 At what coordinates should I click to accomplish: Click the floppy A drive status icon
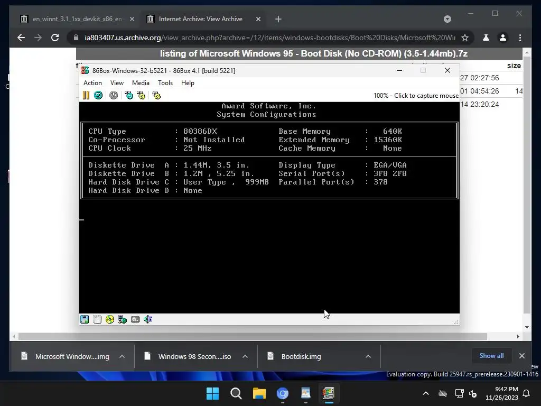(x=85, y=319)
